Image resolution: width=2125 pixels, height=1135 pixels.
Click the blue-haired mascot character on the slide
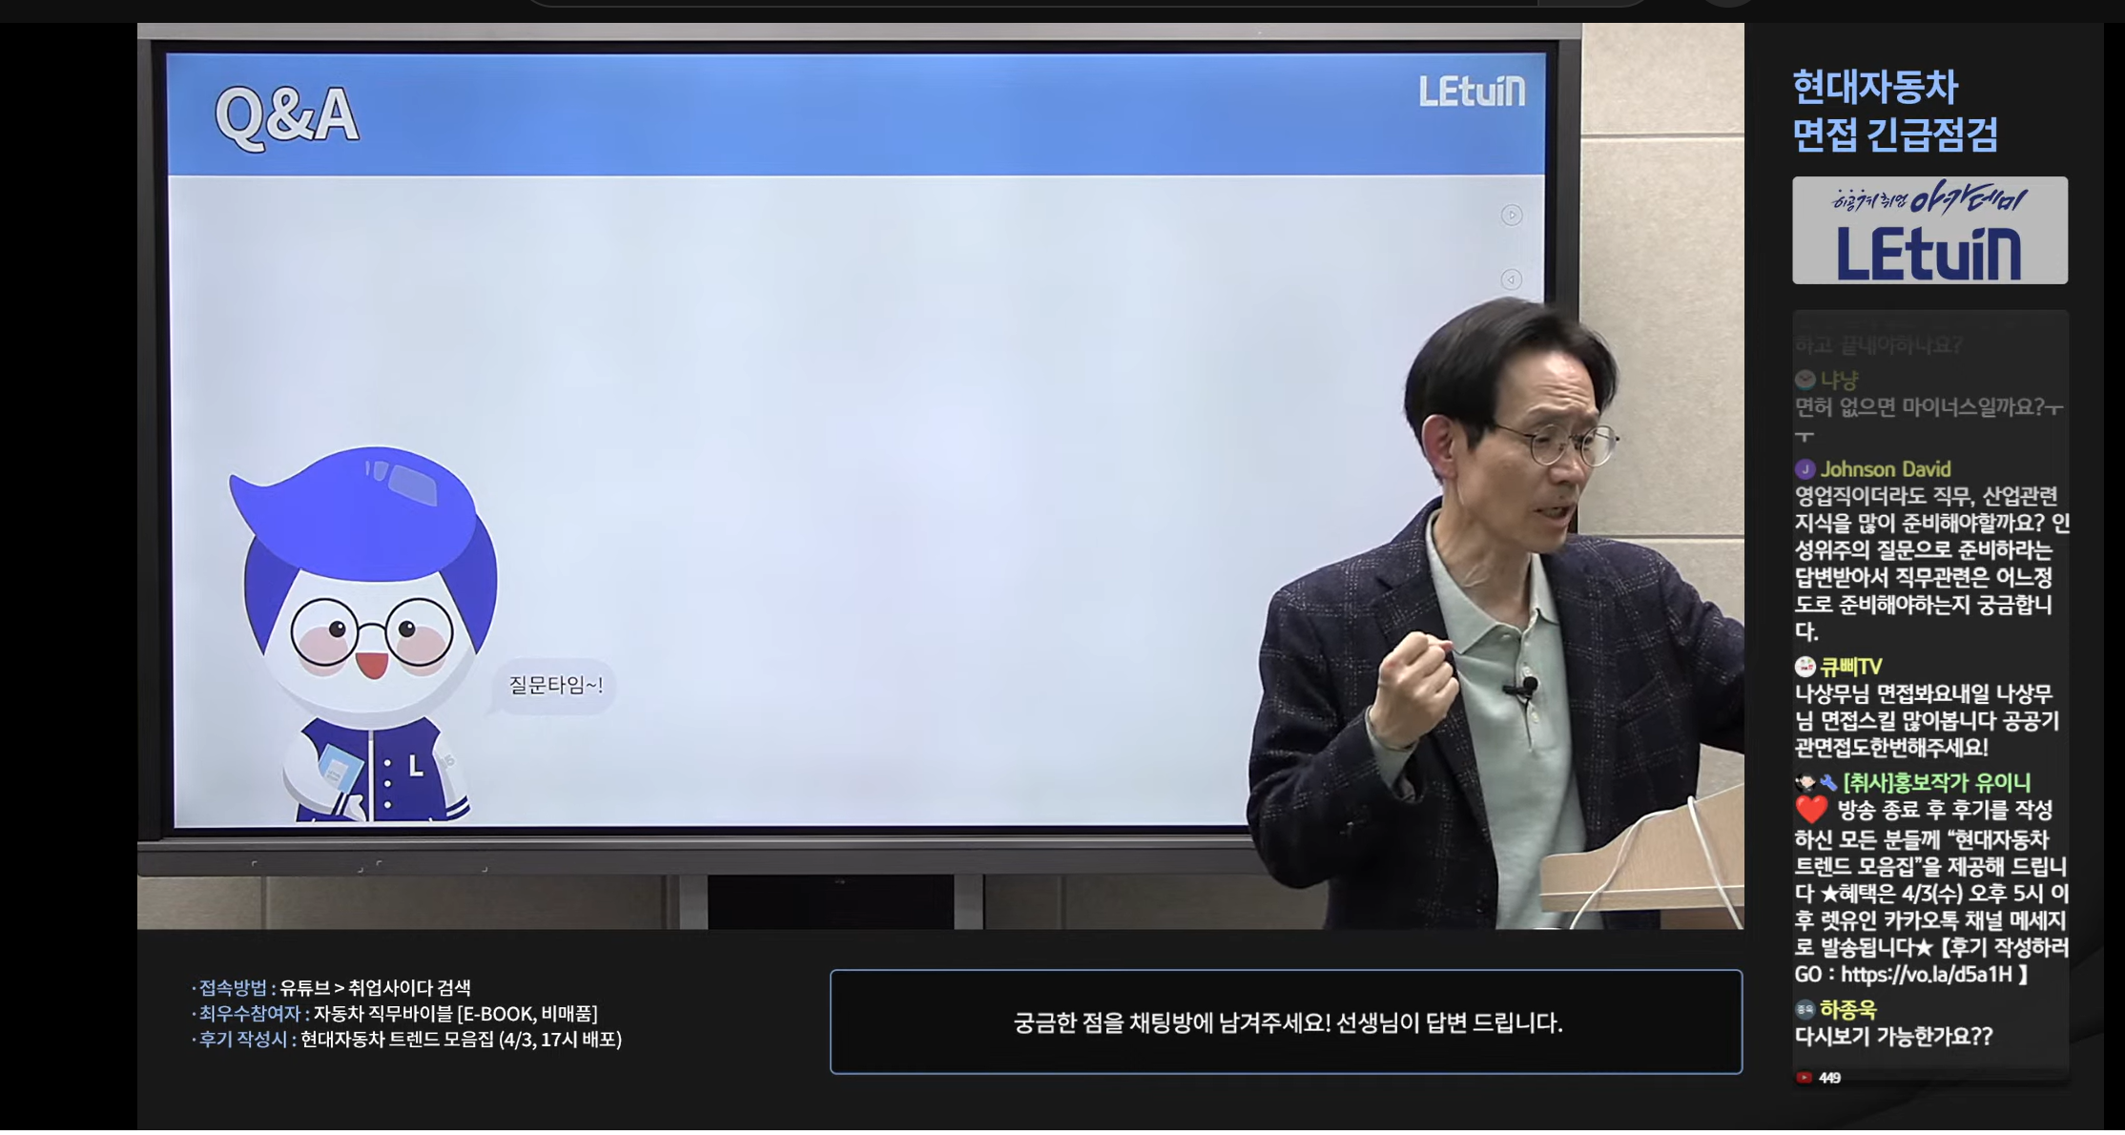coord(364,634)
